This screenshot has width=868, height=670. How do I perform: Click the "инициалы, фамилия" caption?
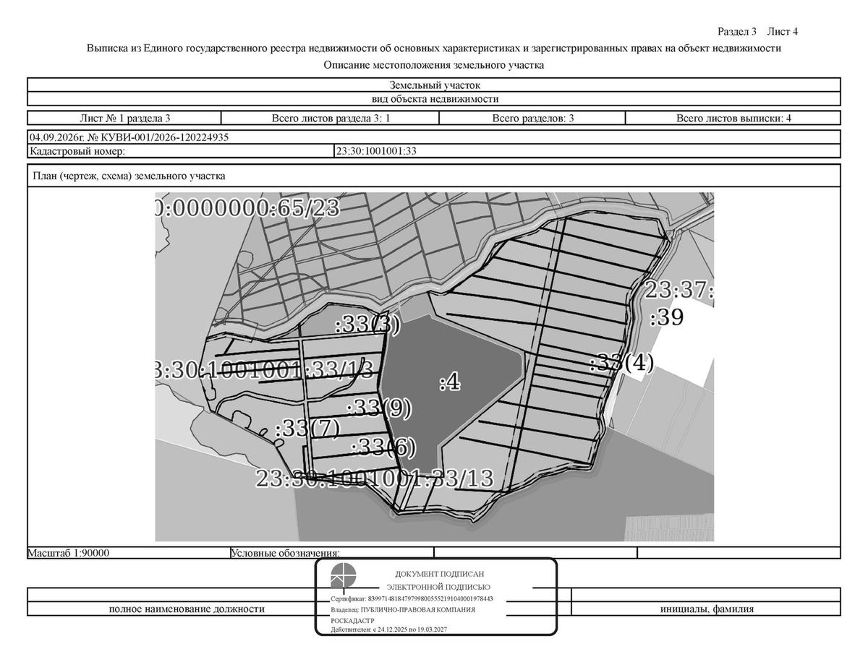pos(707,609)
